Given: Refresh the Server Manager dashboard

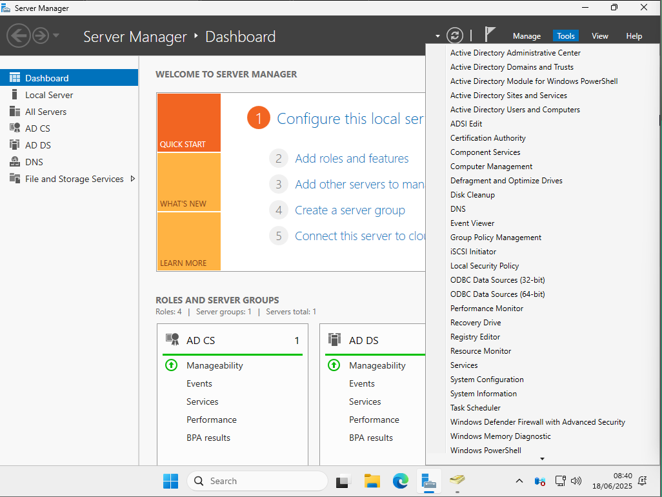Looking at the screenshot, I should [455, 35].
